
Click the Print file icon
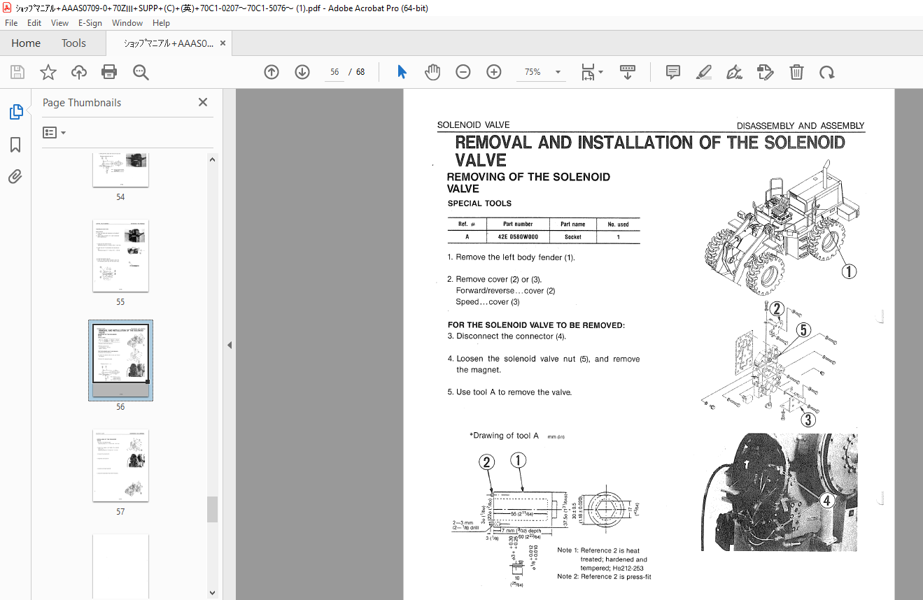[109, 72]
